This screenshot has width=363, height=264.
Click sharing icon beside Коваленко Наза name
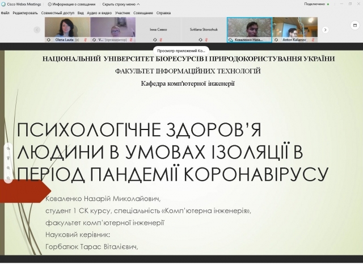[231, 40]
